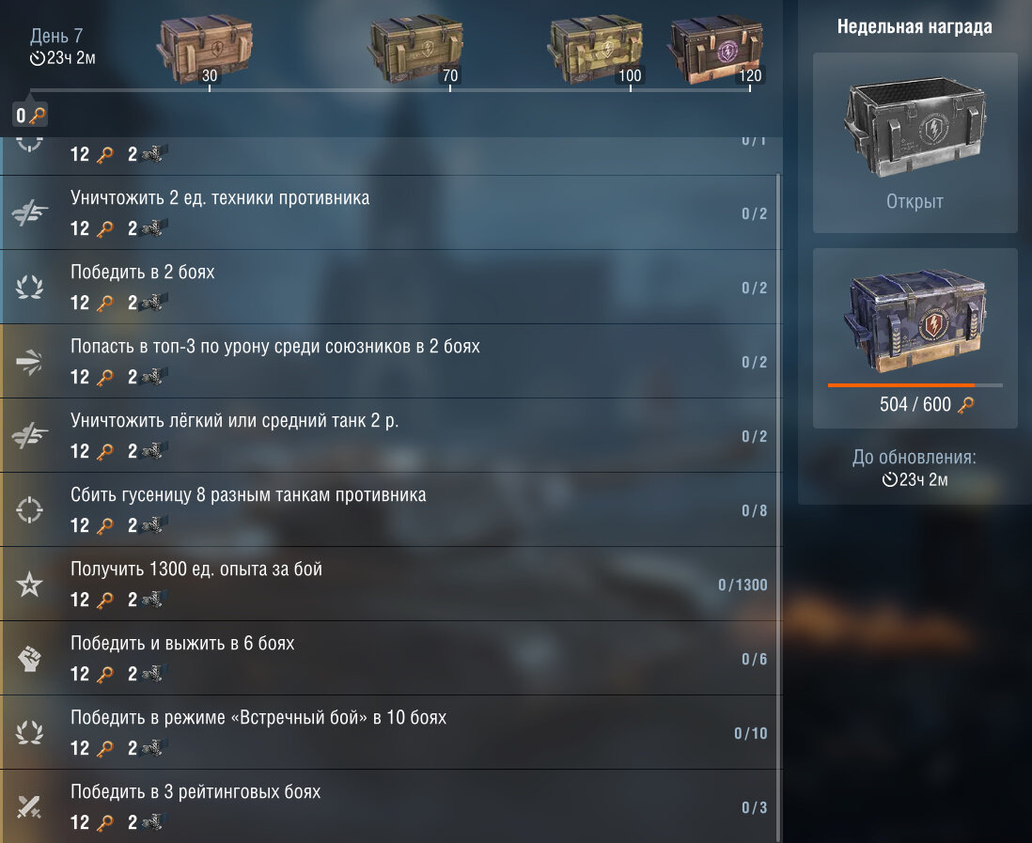Open mission 'Встречный бой' in 10 battles
Screen dimensions: 1032x843
pos(388,732)
